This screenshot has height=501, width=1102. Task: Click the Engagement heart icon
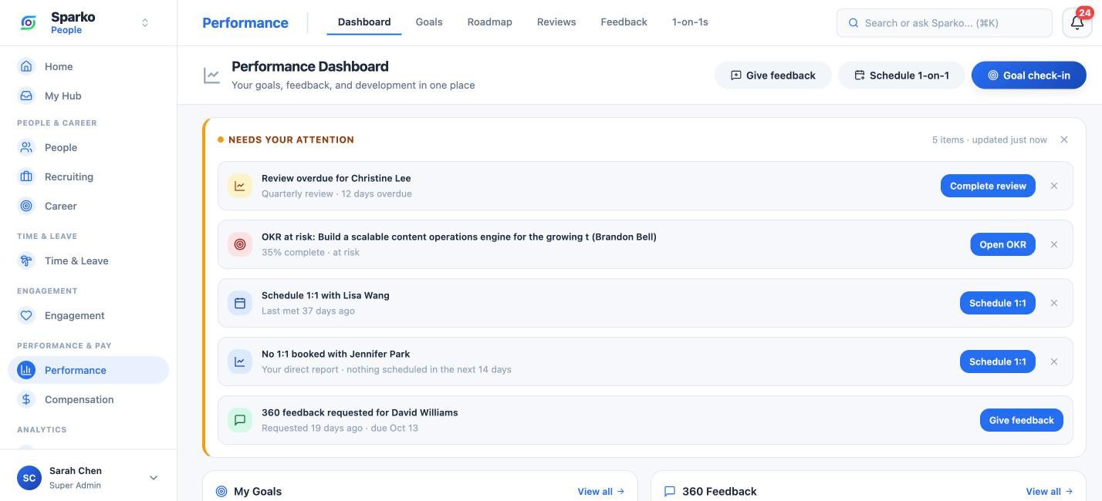(26, 315)
